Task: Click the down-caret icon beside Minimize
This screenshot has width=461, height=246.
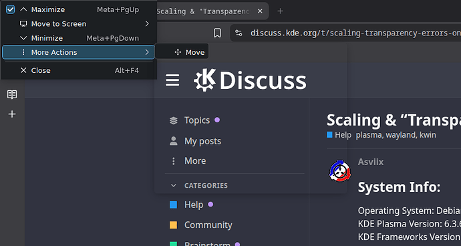Action: click(x=23, y=38)
